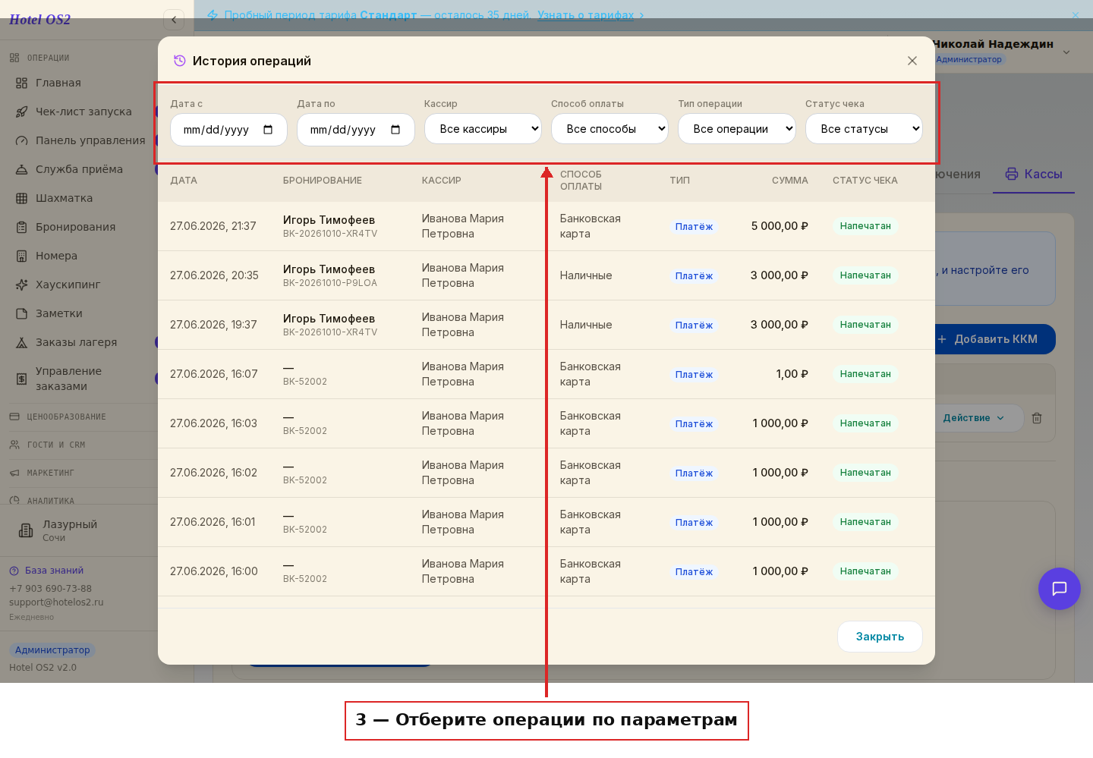
Task: Click the Сумма column header
Action: pos(790,181)
